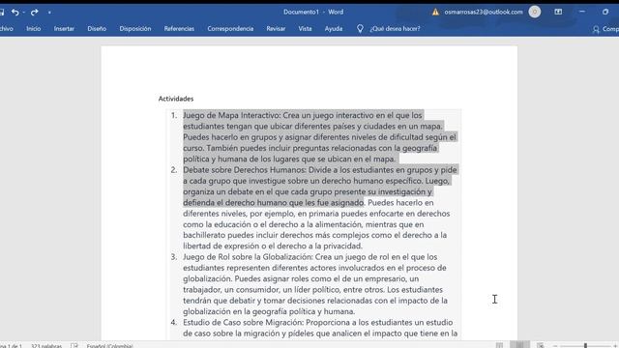
Task: Open Customize Quick Access Toolbar dropdown
Action: coord(49,13)
